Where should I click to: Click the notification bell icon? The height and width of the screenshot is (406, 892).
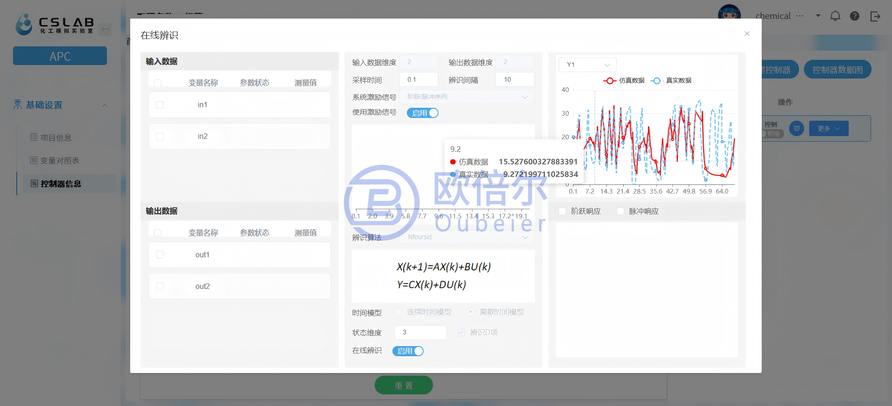[x=835, y=16]
